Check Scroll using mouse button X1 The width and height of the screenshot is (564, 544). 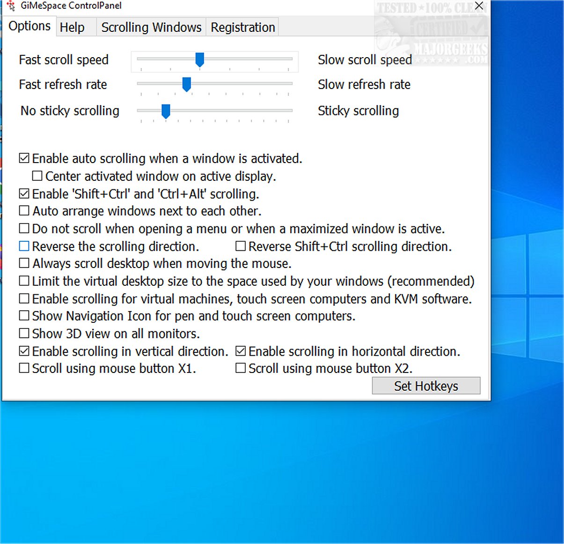click(x=24, y=368)
